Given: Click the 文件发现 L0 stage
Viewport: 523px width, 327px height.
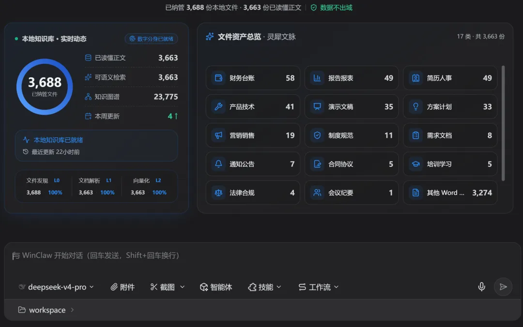Looking at the screenshot, I should coord(44,186).
